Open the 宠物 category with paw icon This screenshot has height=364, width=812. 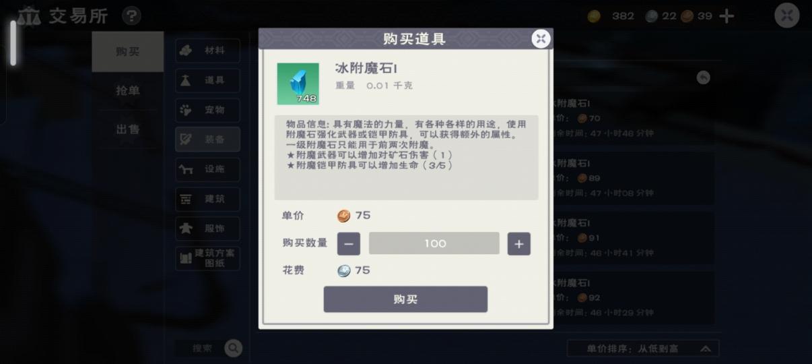tap(207, 110)
